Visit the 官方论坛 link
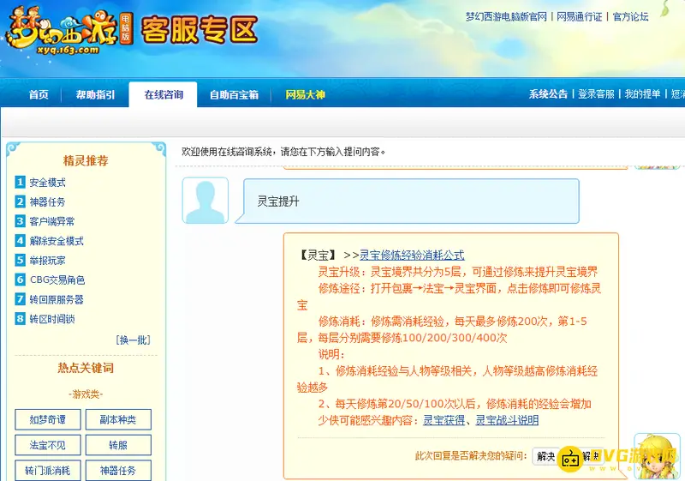The height and width of the screenshot is (481, 685). [x=630, y=16]
